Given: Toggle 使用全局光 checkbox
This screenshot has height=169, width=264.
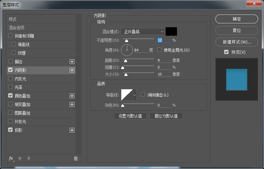Looking at the screenshot, I should [159, 50].
